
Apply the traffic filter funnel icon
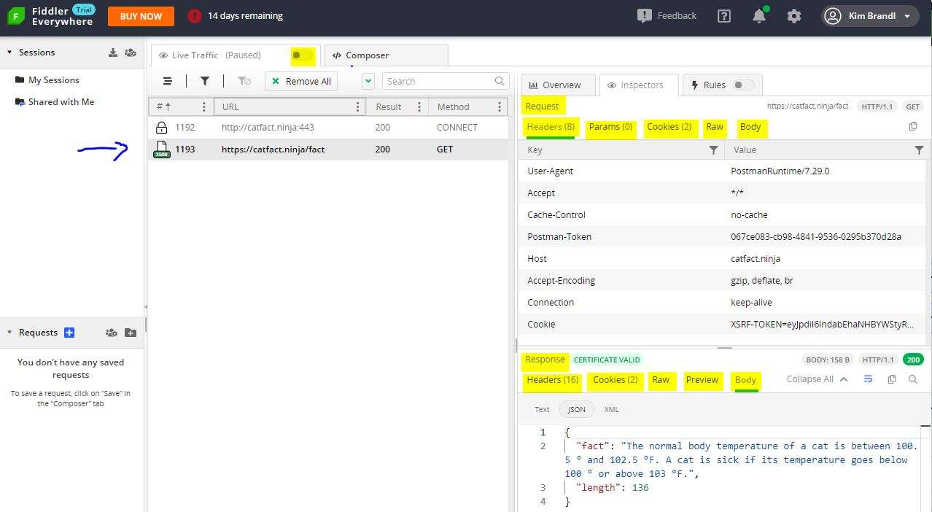point(204,80)
